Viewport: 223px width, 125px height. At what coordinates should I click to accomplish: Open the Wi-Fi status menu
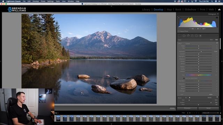pyautogui.click(x=196, y=1)
